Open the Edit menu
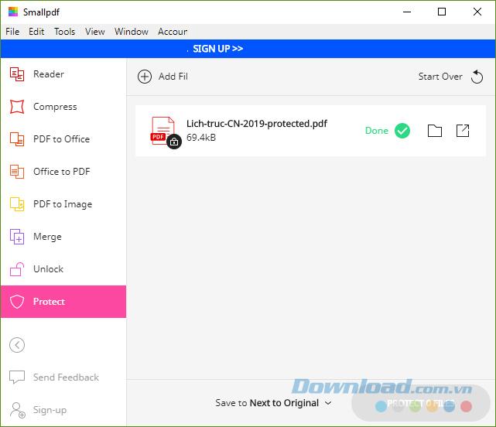496x427 pixels. click(36, 32)
